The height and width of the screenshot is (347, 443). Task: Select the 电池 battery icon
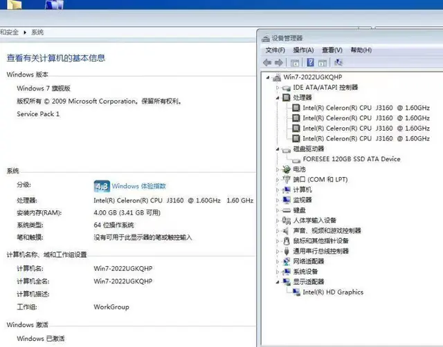tap(287, 169)
